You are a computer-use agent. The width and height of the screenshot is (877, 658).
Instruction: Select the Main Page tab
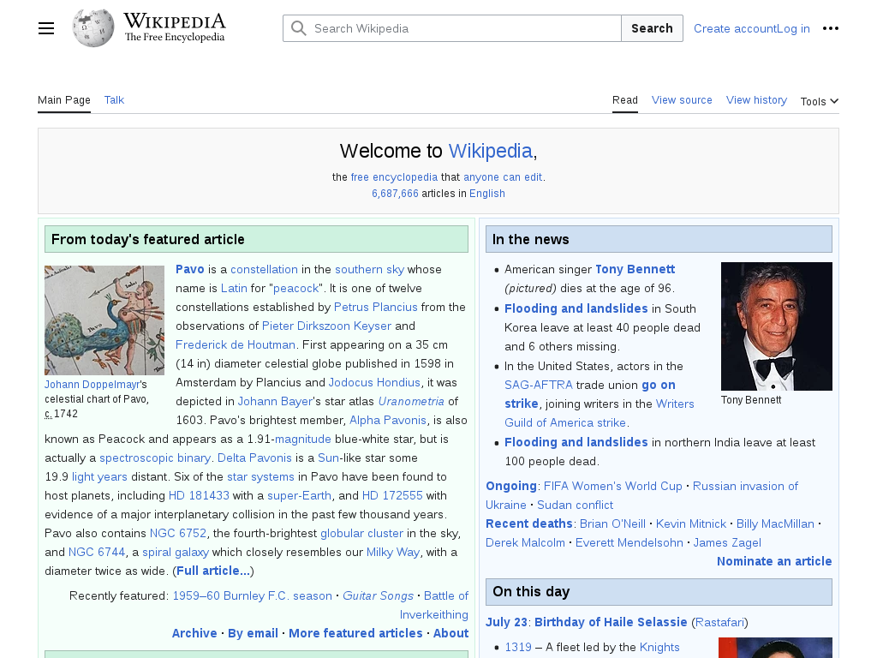(x=63, y=100)
